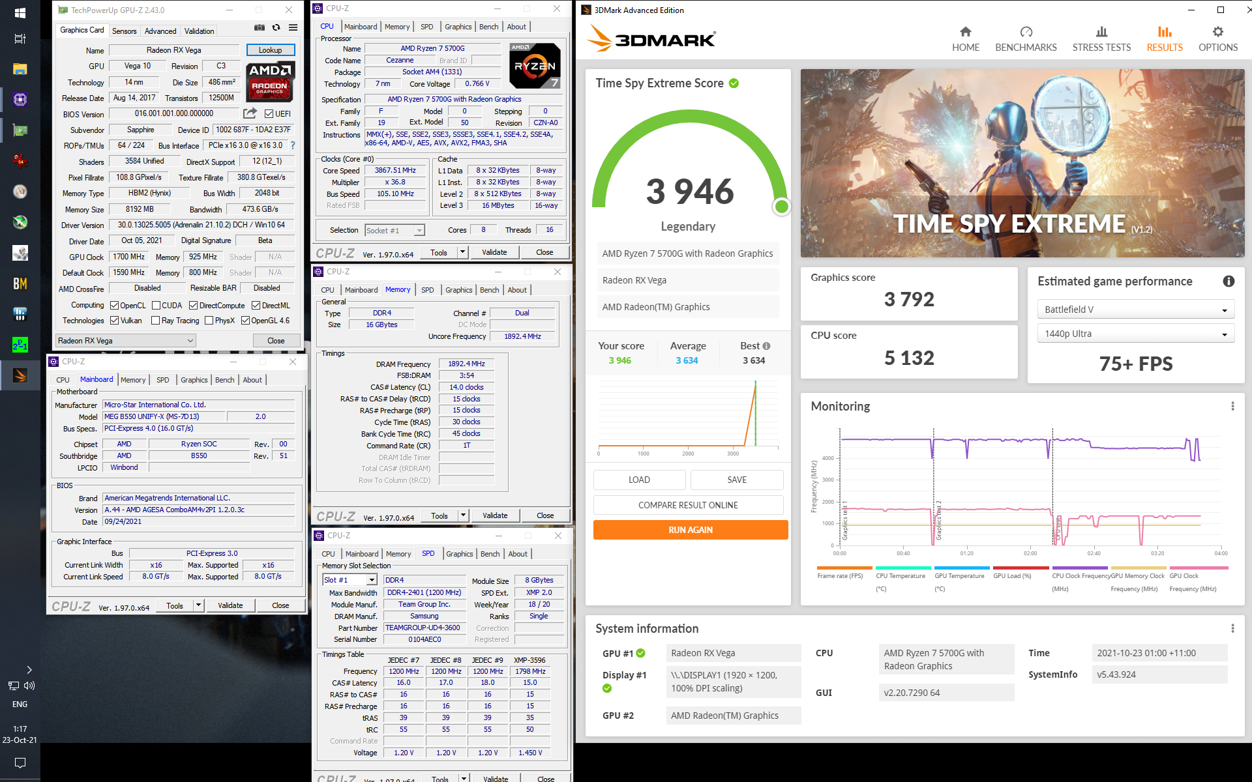Open About tab in SPD CPU-Z window
The image size is (1252, 782).
[518, 554]
